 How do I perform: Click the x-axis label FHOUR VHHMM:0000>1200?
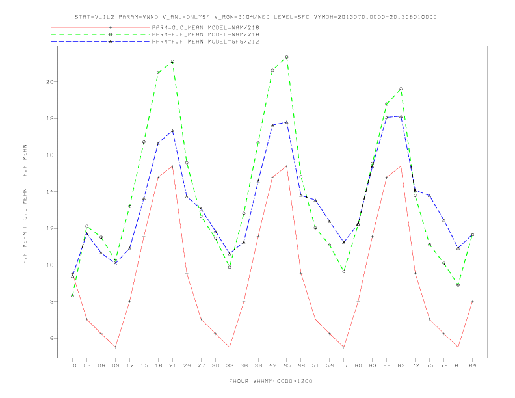(x=271, y=381)
